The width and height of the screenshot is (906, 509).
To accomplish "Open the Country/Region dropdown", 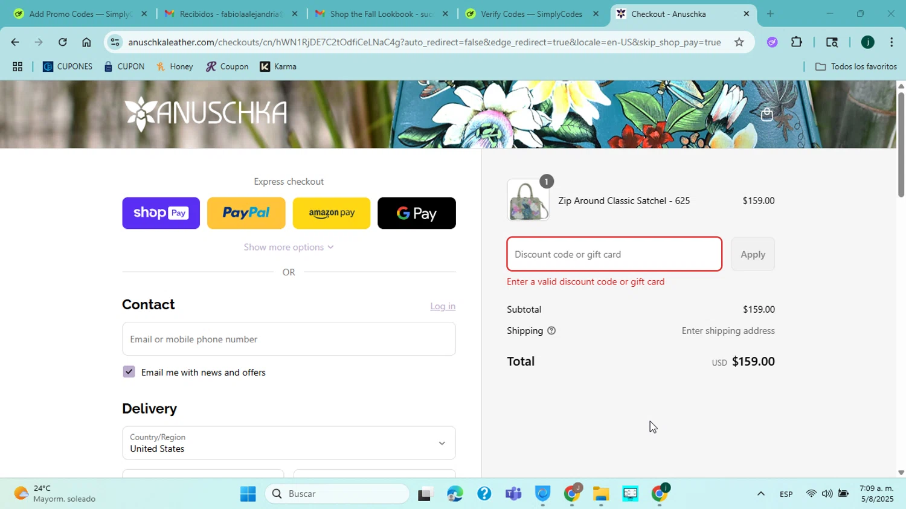I will pos(289,443).
